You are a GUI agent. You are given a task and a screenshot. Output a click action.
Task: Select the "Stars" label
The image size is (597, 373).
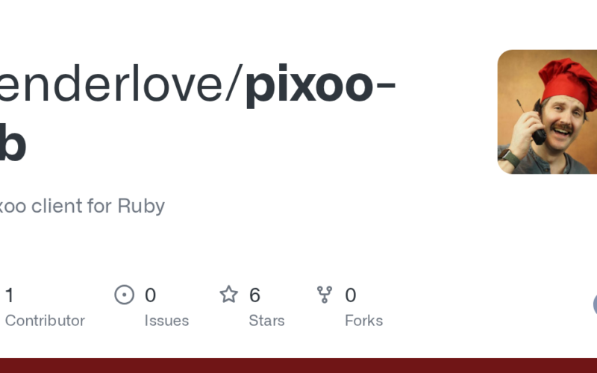pyautogui.click(x=266, y=321)
